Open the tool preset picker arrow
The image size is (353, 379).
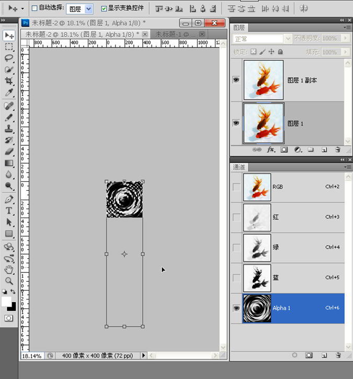22,8
